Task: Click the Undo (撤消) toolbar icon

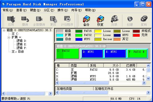Action: (x=25, y=20)
